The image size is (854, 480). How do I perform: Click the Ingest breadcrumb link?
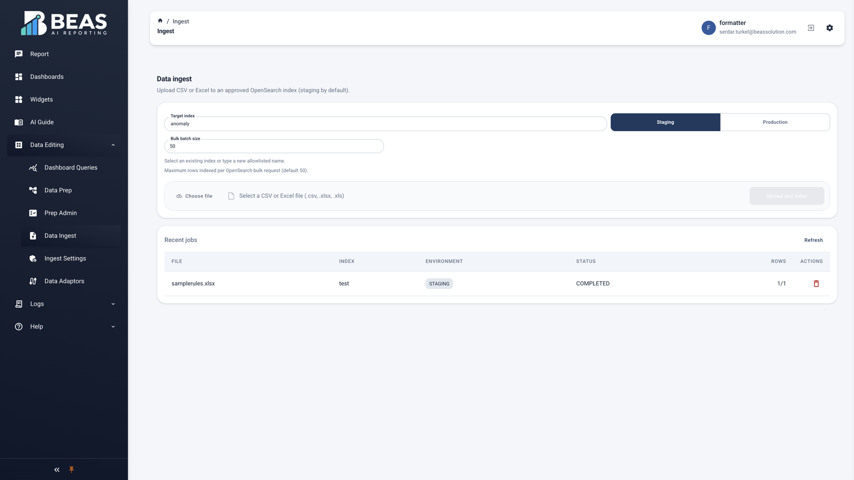[181, 21]
